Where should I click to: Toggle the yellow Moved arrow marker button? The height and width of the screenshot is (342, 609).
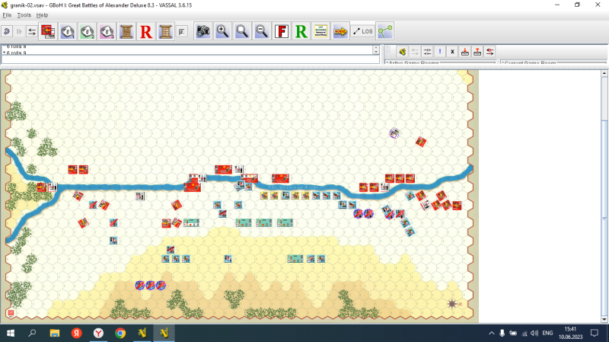(340, 31)
